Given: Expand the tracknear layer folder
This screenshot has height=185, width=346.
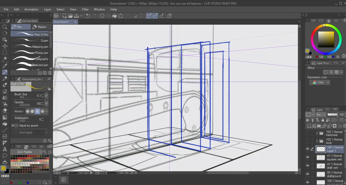Looking at the screenshot, I should point(317,133).
